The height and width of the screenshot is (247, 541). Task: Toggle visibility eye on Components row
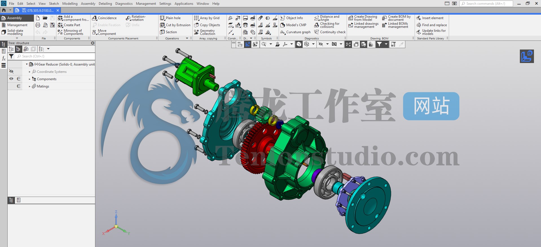[x=11, y=79]
